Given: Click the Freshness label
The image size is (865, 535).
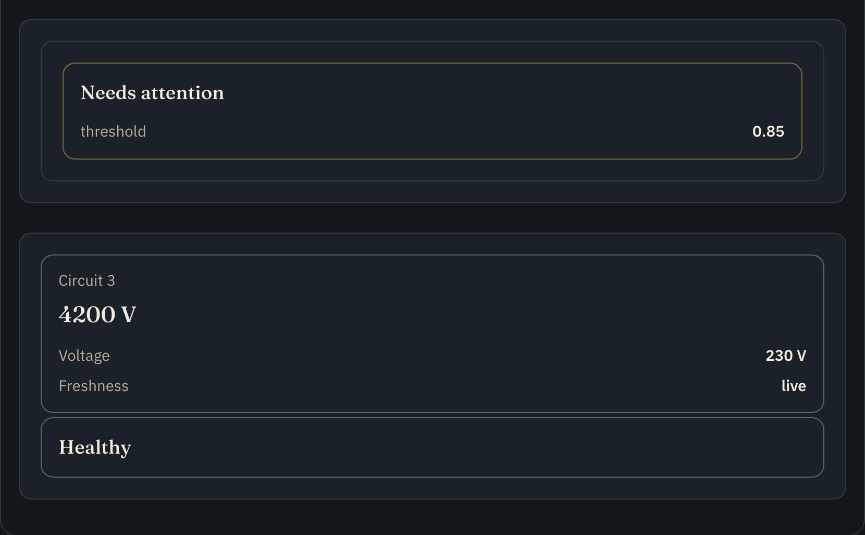Looking at the screenshot, I should pyautogui.click(x=94, y=386).
